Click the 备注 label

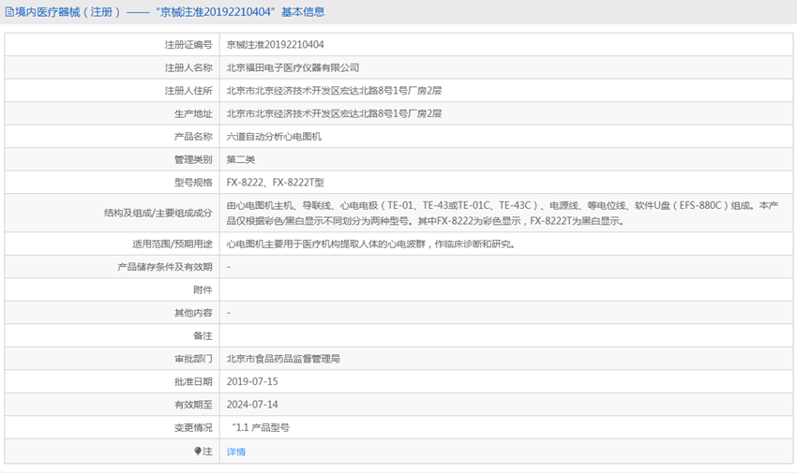pos(203,335)
